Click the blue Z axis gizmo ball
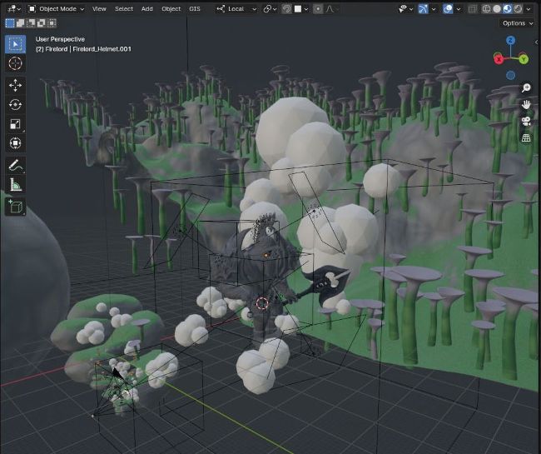Image resolution: width=541 pixels, height=454 pixels. [x=510, y=40]
